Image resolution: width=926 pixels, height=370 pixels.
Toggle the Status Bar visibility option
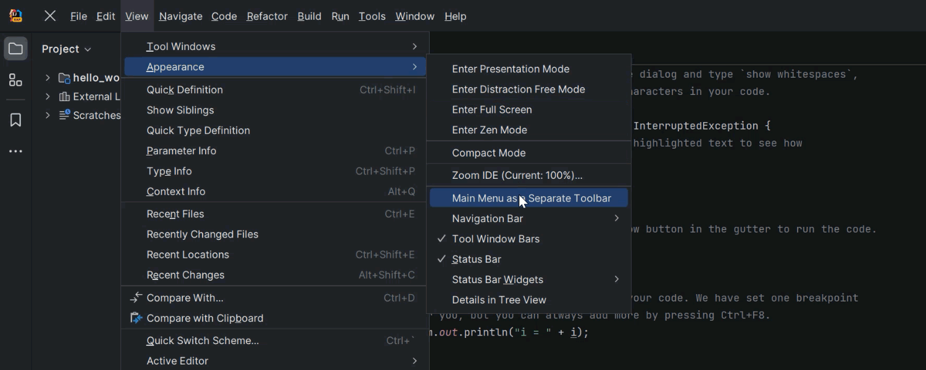pos(477,259)
